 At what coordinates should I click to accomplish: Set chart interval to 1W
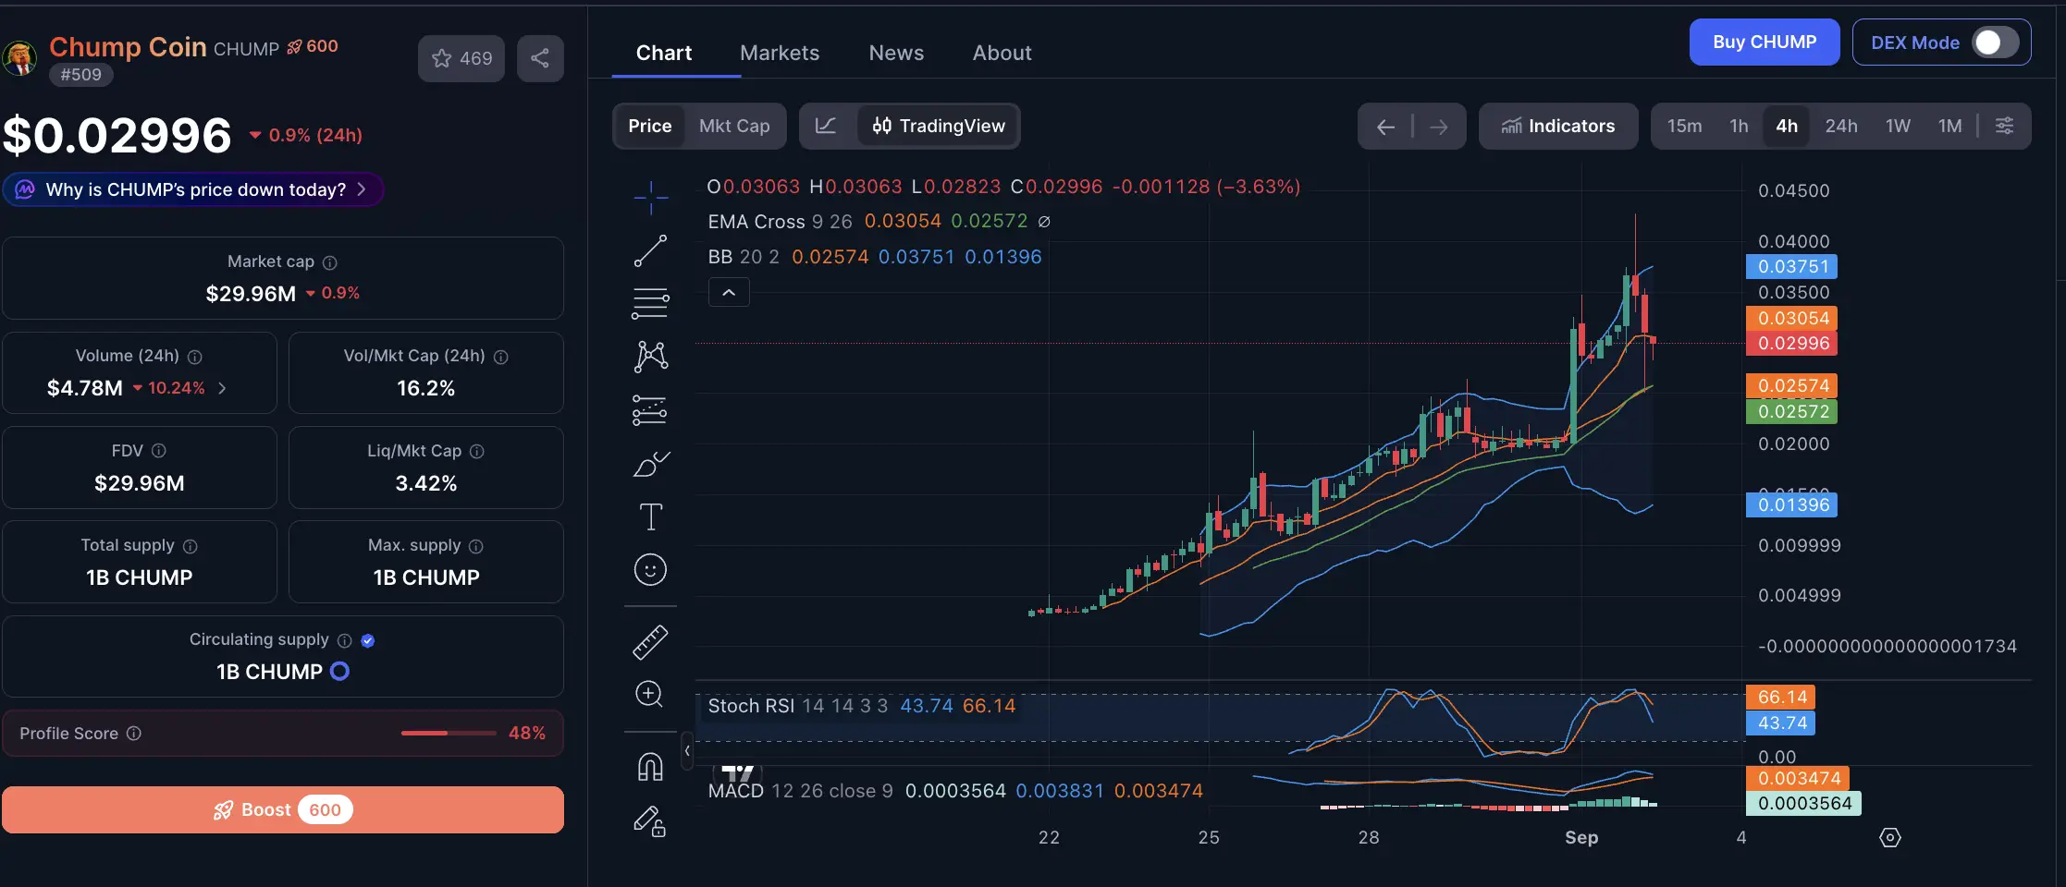(x=1898, y=126)
